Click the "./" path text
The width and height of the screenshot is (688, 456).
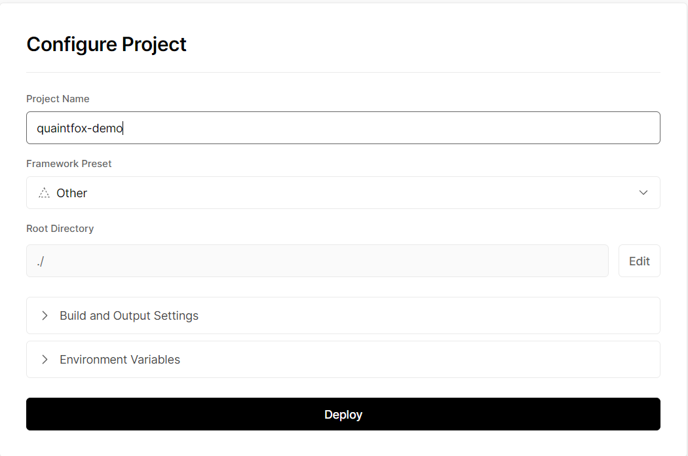41,261
